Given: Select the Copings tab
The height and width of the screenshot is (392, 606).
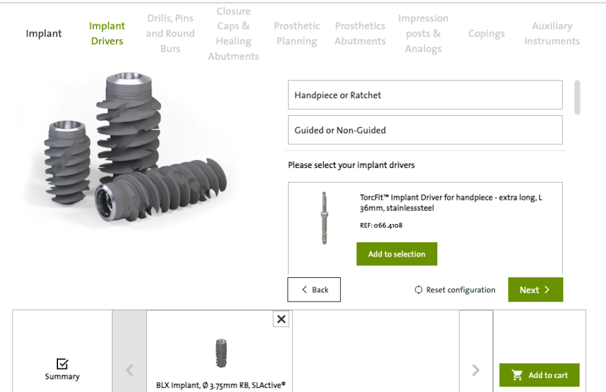Looking at the screenshot, I should (486, 34).
